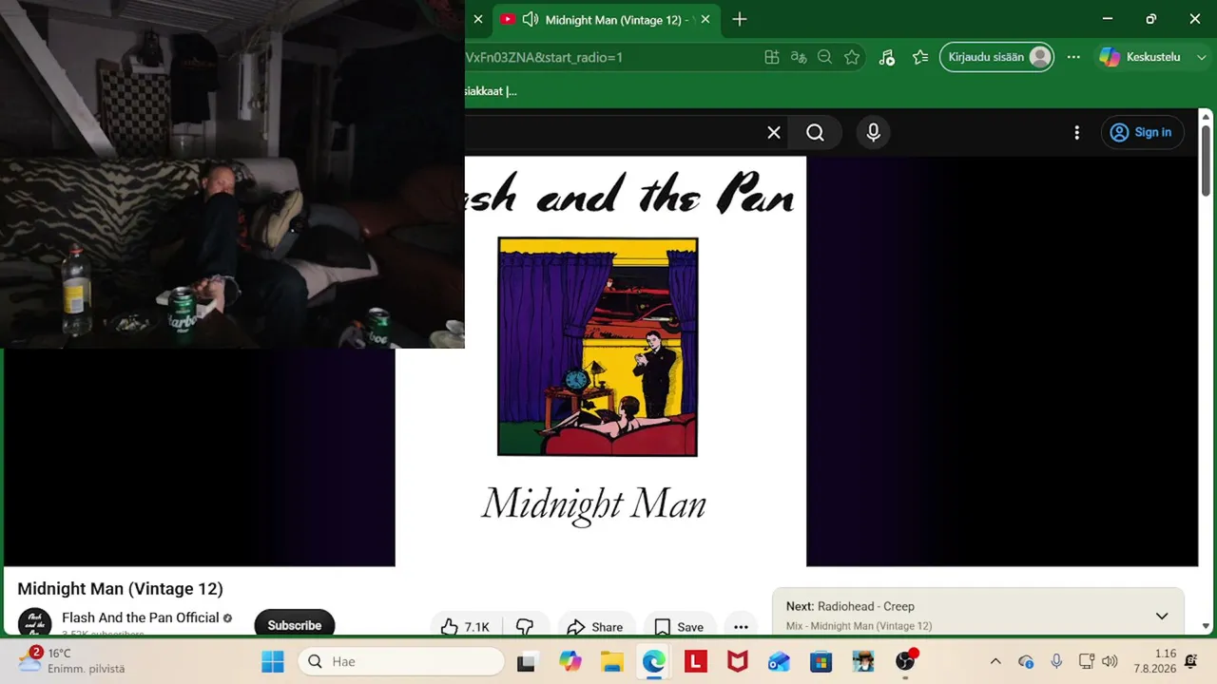Click the URL address bar
Screen dimensions: 1217x684
pyautogui.click(x=608, y=57)
